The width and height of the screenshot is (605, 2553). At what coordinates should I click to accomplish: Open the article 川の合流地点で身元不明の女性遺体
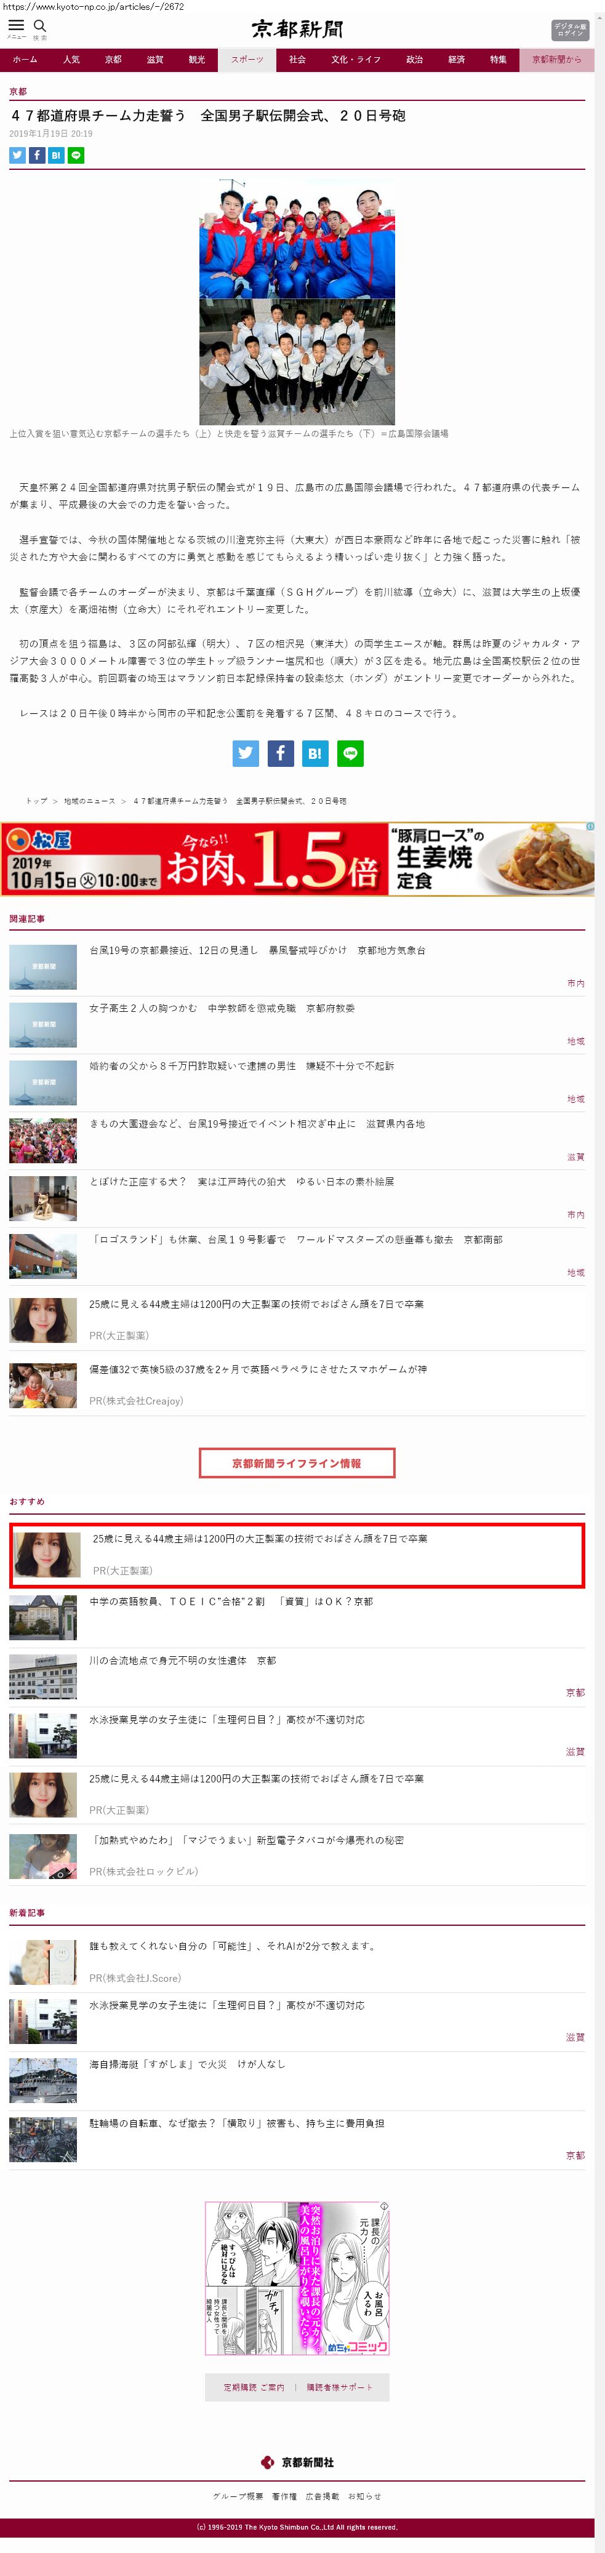(x=183, y=1660)
